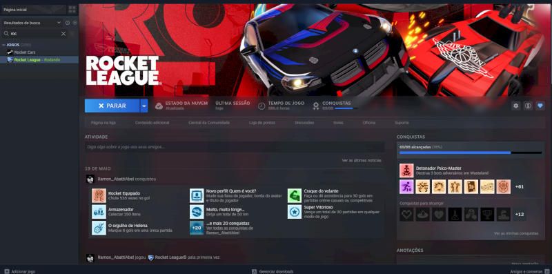Open the +20 conquistas thumbnail
Image resolution: width=552 pixels, height=274 pixels.
[x=197, y=228]
